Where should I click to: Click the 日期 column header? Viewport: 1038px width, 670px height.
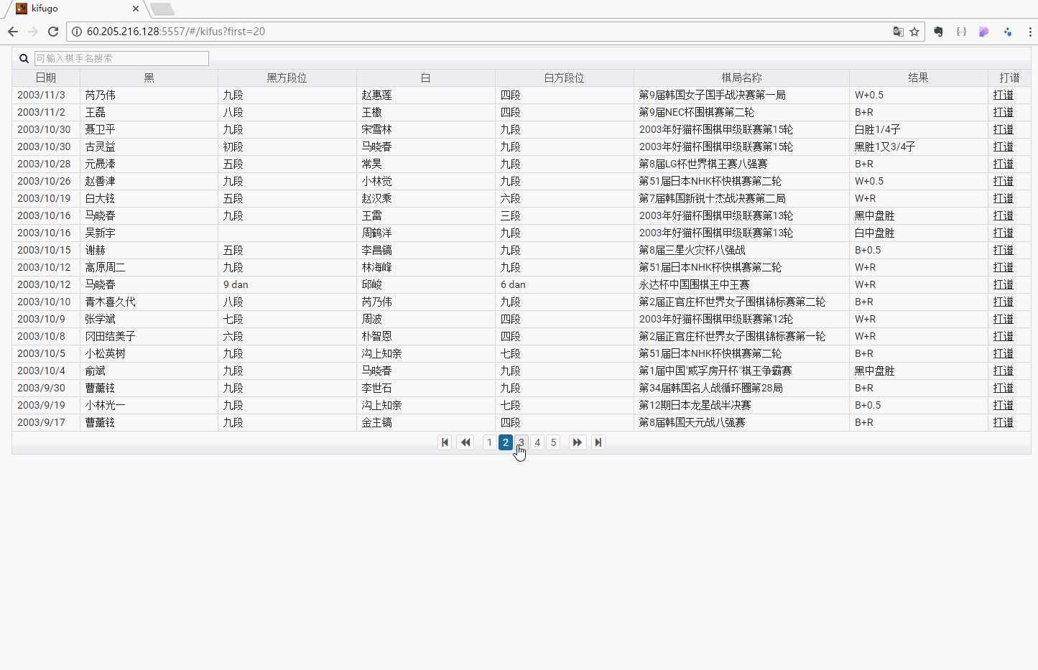tap(46, 78)
